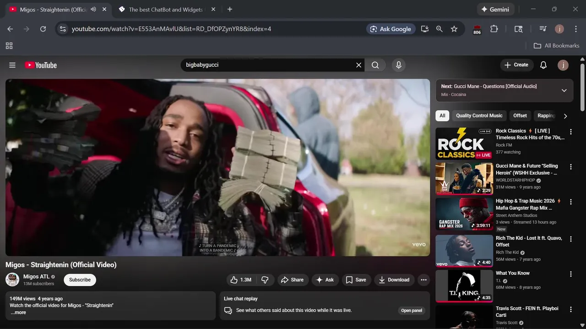Open the Rock Classics live thumbnail
Viewport: 586px width, 329px height.
(x=464, y=143)
